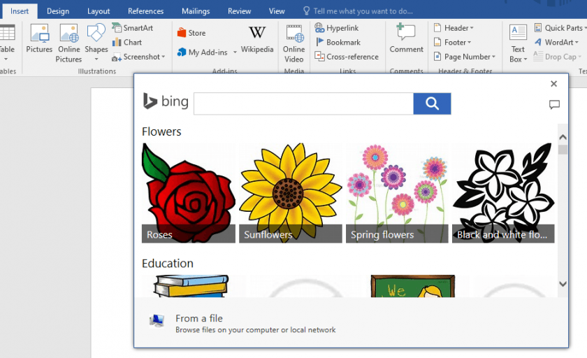Click the Bing search magnifier button

pyautogui.click(x=432, y=103)
